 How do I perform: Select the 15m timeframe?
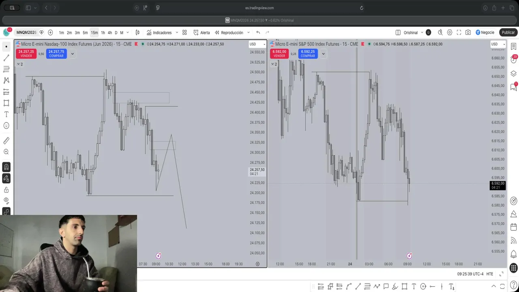coord(94,32)
